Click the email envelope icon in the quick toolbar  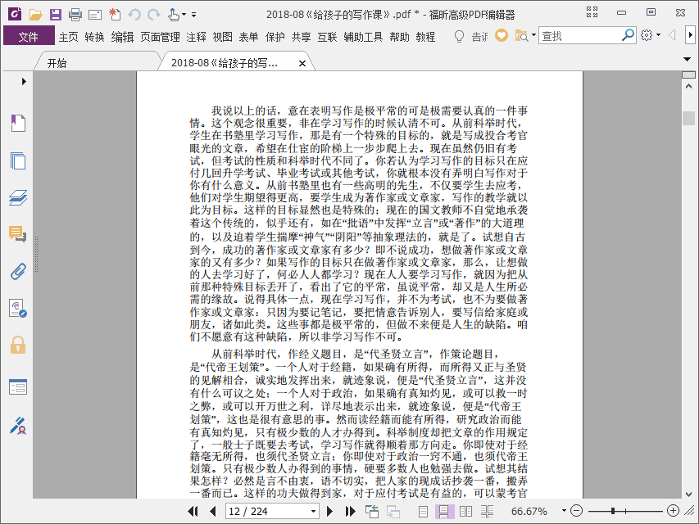click(94, 16)
